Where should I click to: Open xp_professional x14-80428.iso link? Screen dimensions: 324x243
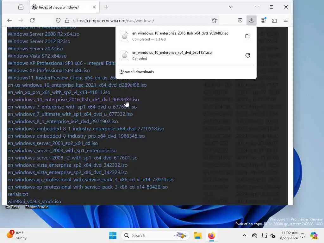pos(88,187)
